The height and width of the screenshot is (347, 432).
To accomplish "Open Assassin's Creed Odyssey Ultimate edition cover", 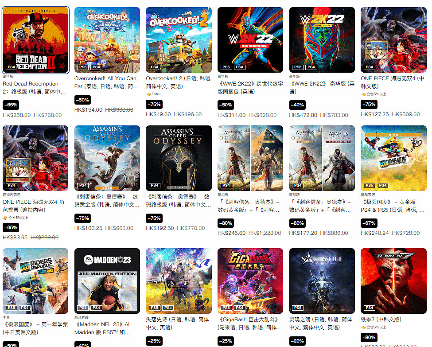I will pyautogui.click(x=179, y=158).
